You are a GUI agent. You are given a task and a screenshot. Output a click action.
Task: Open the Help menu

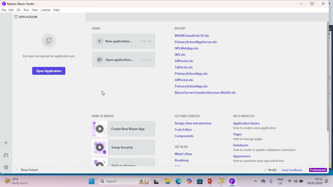56,10
